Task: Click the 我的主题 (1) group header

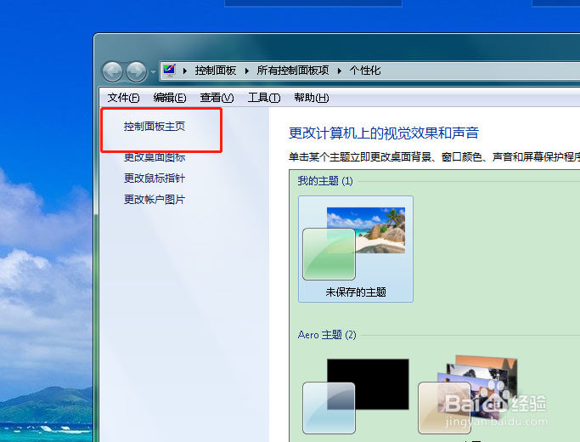Action: coord(325,181)
